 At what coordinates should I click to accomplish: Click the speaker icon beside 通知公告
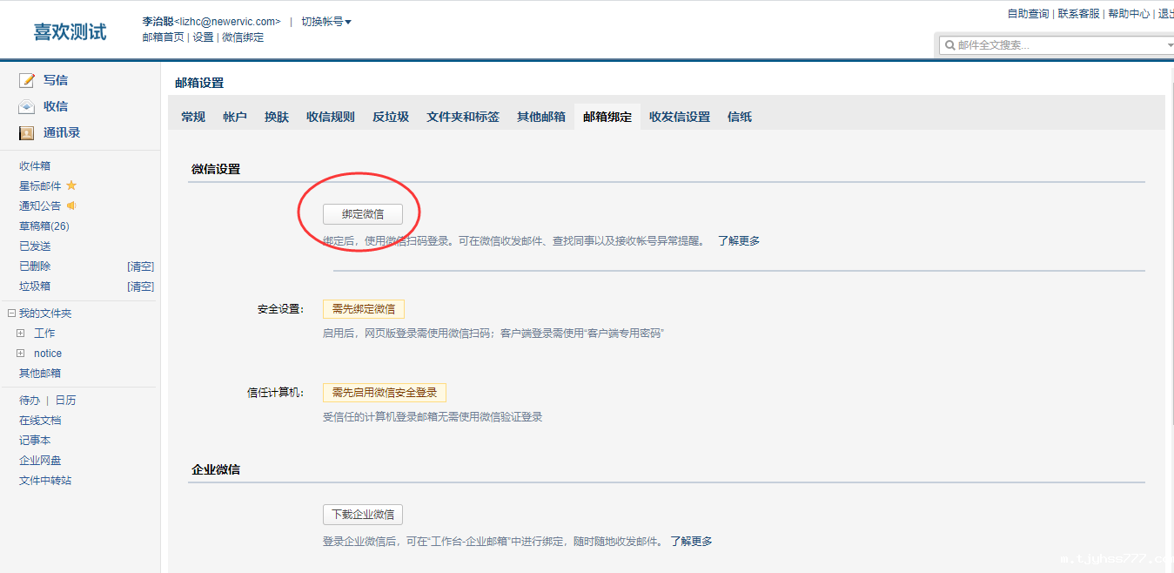tap(71, 206)
